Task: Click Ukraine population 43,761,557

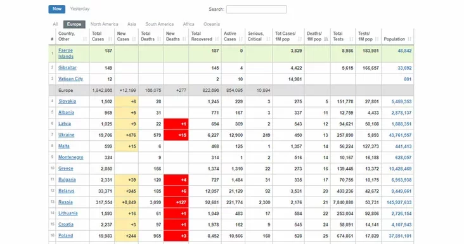Action: coord(400,135)
